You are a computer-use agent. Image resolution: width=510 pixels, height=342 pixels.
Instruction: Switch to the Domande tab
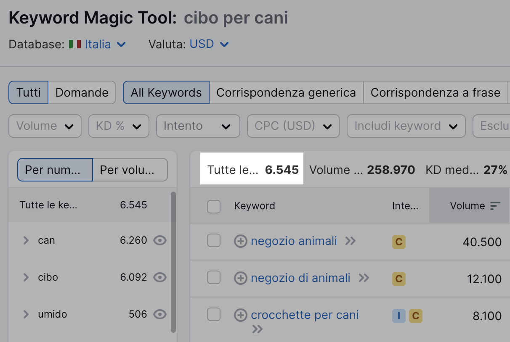pyautogui.click(x=82, y=92)
